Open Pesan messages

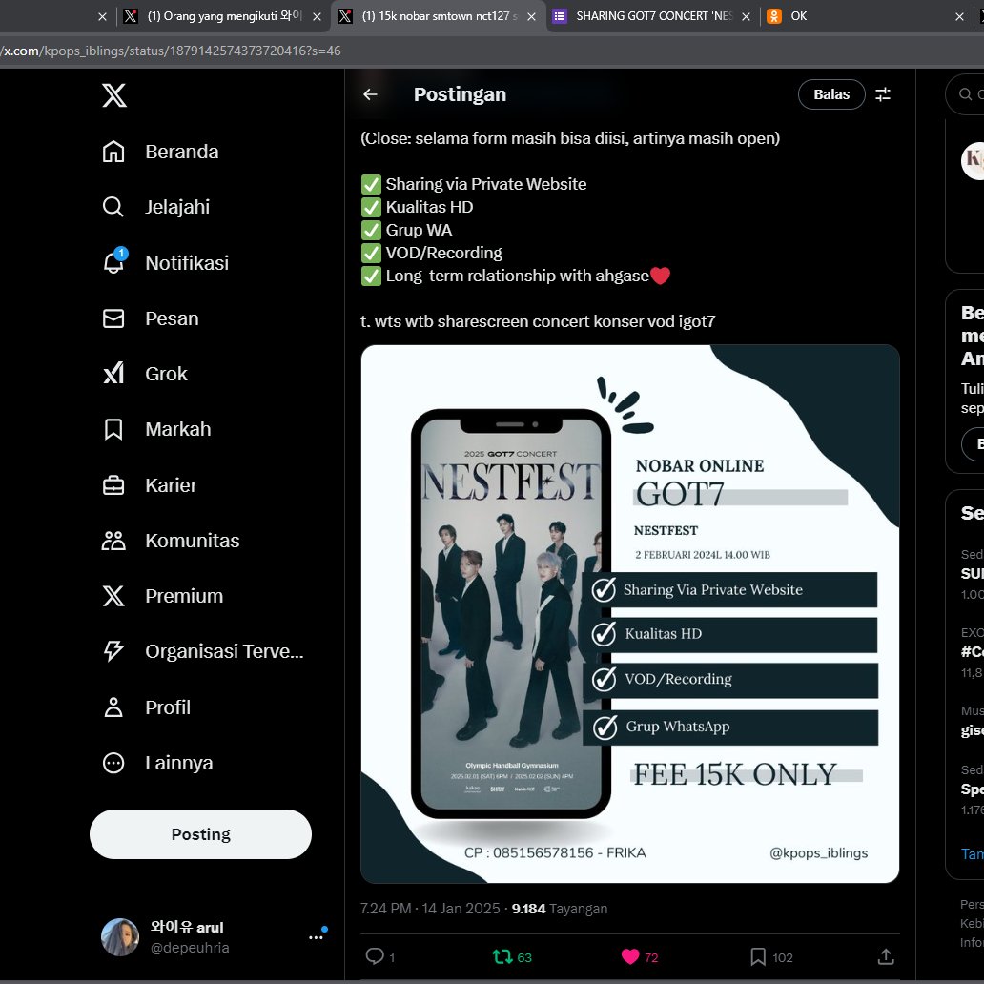pos(151,318)
